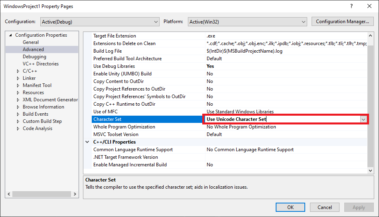Select the Build Log File property
Screen dimensions: 379x217
[108, 51]
